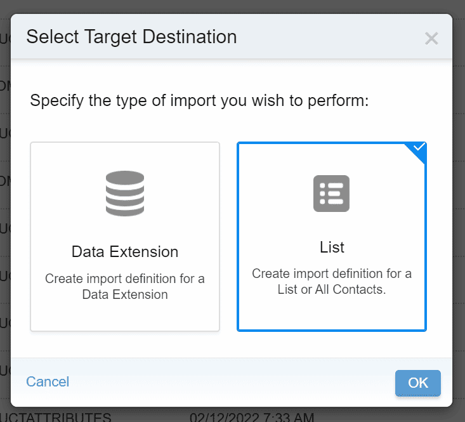
Task: Click "Create import definition for a Data Extension"
Action: point(125,287)
